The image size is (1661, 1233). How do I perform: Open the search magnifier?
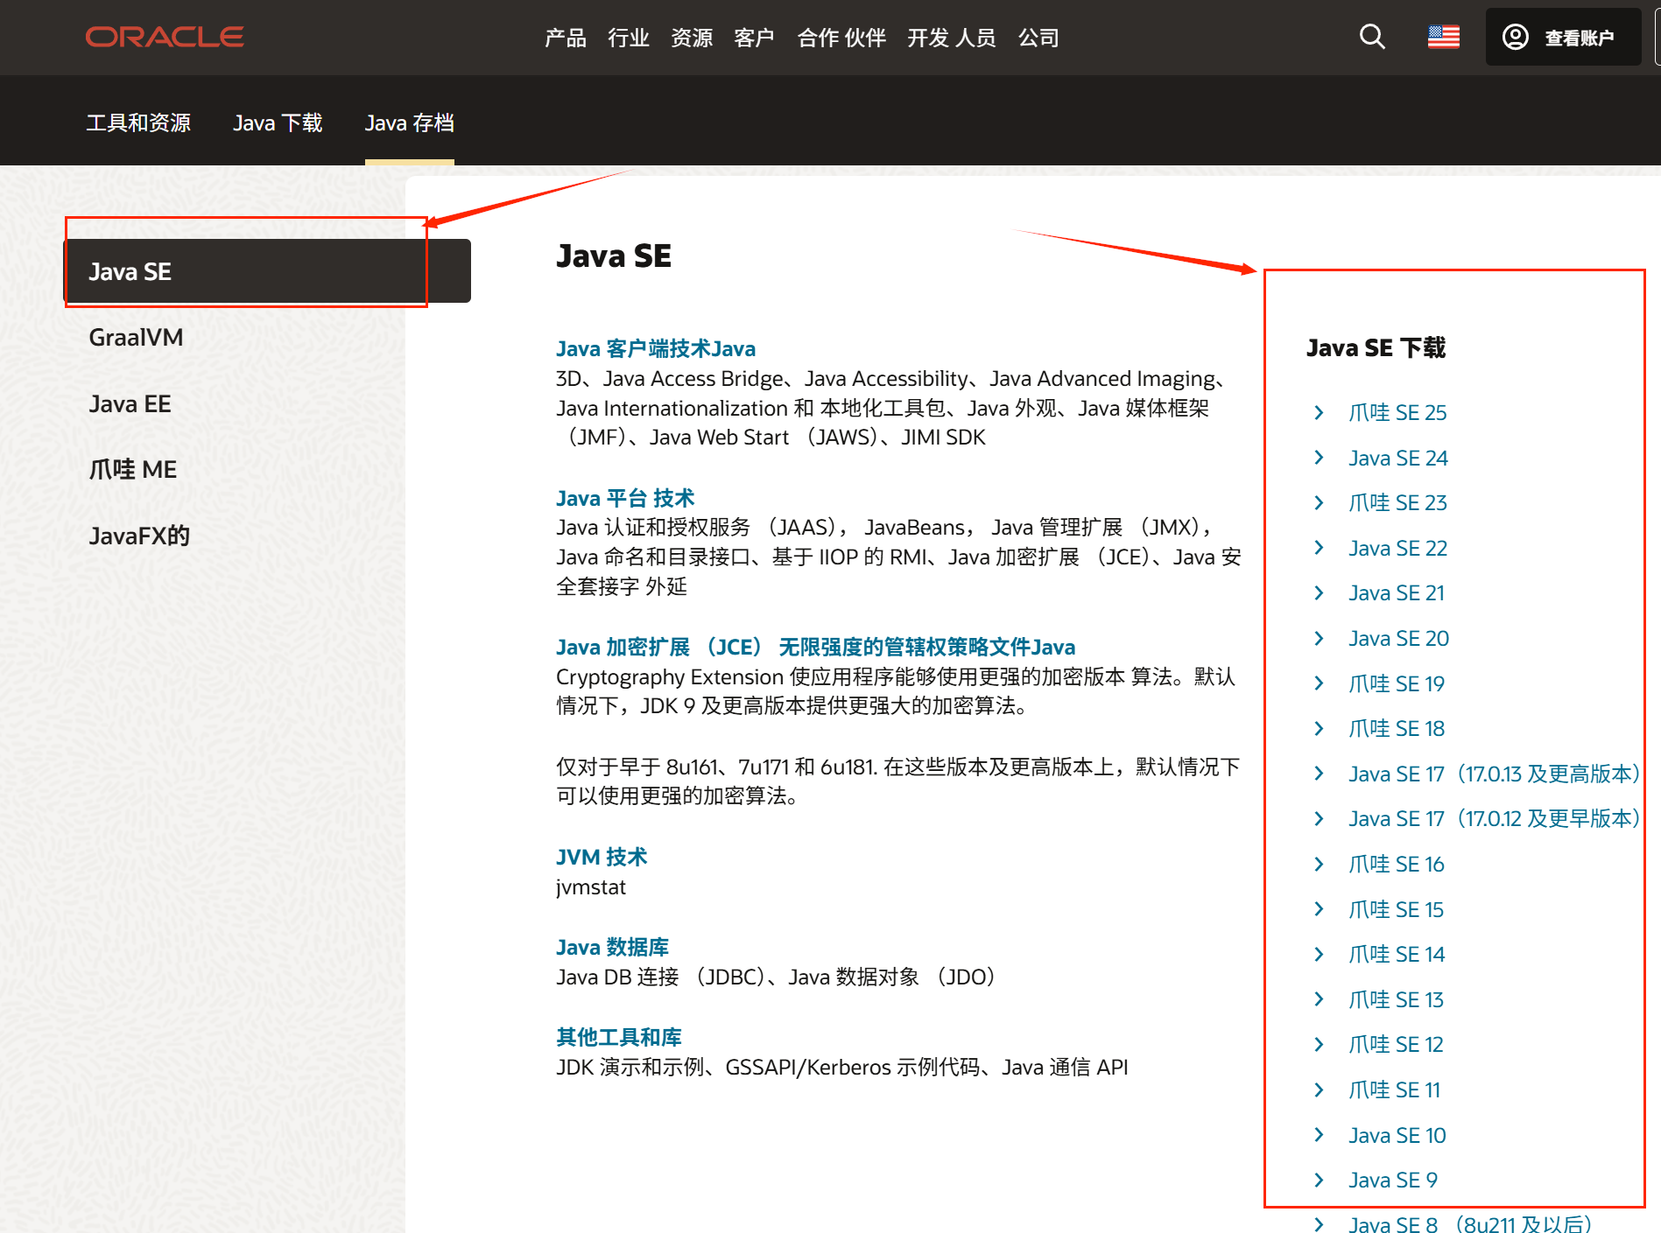1371,36
